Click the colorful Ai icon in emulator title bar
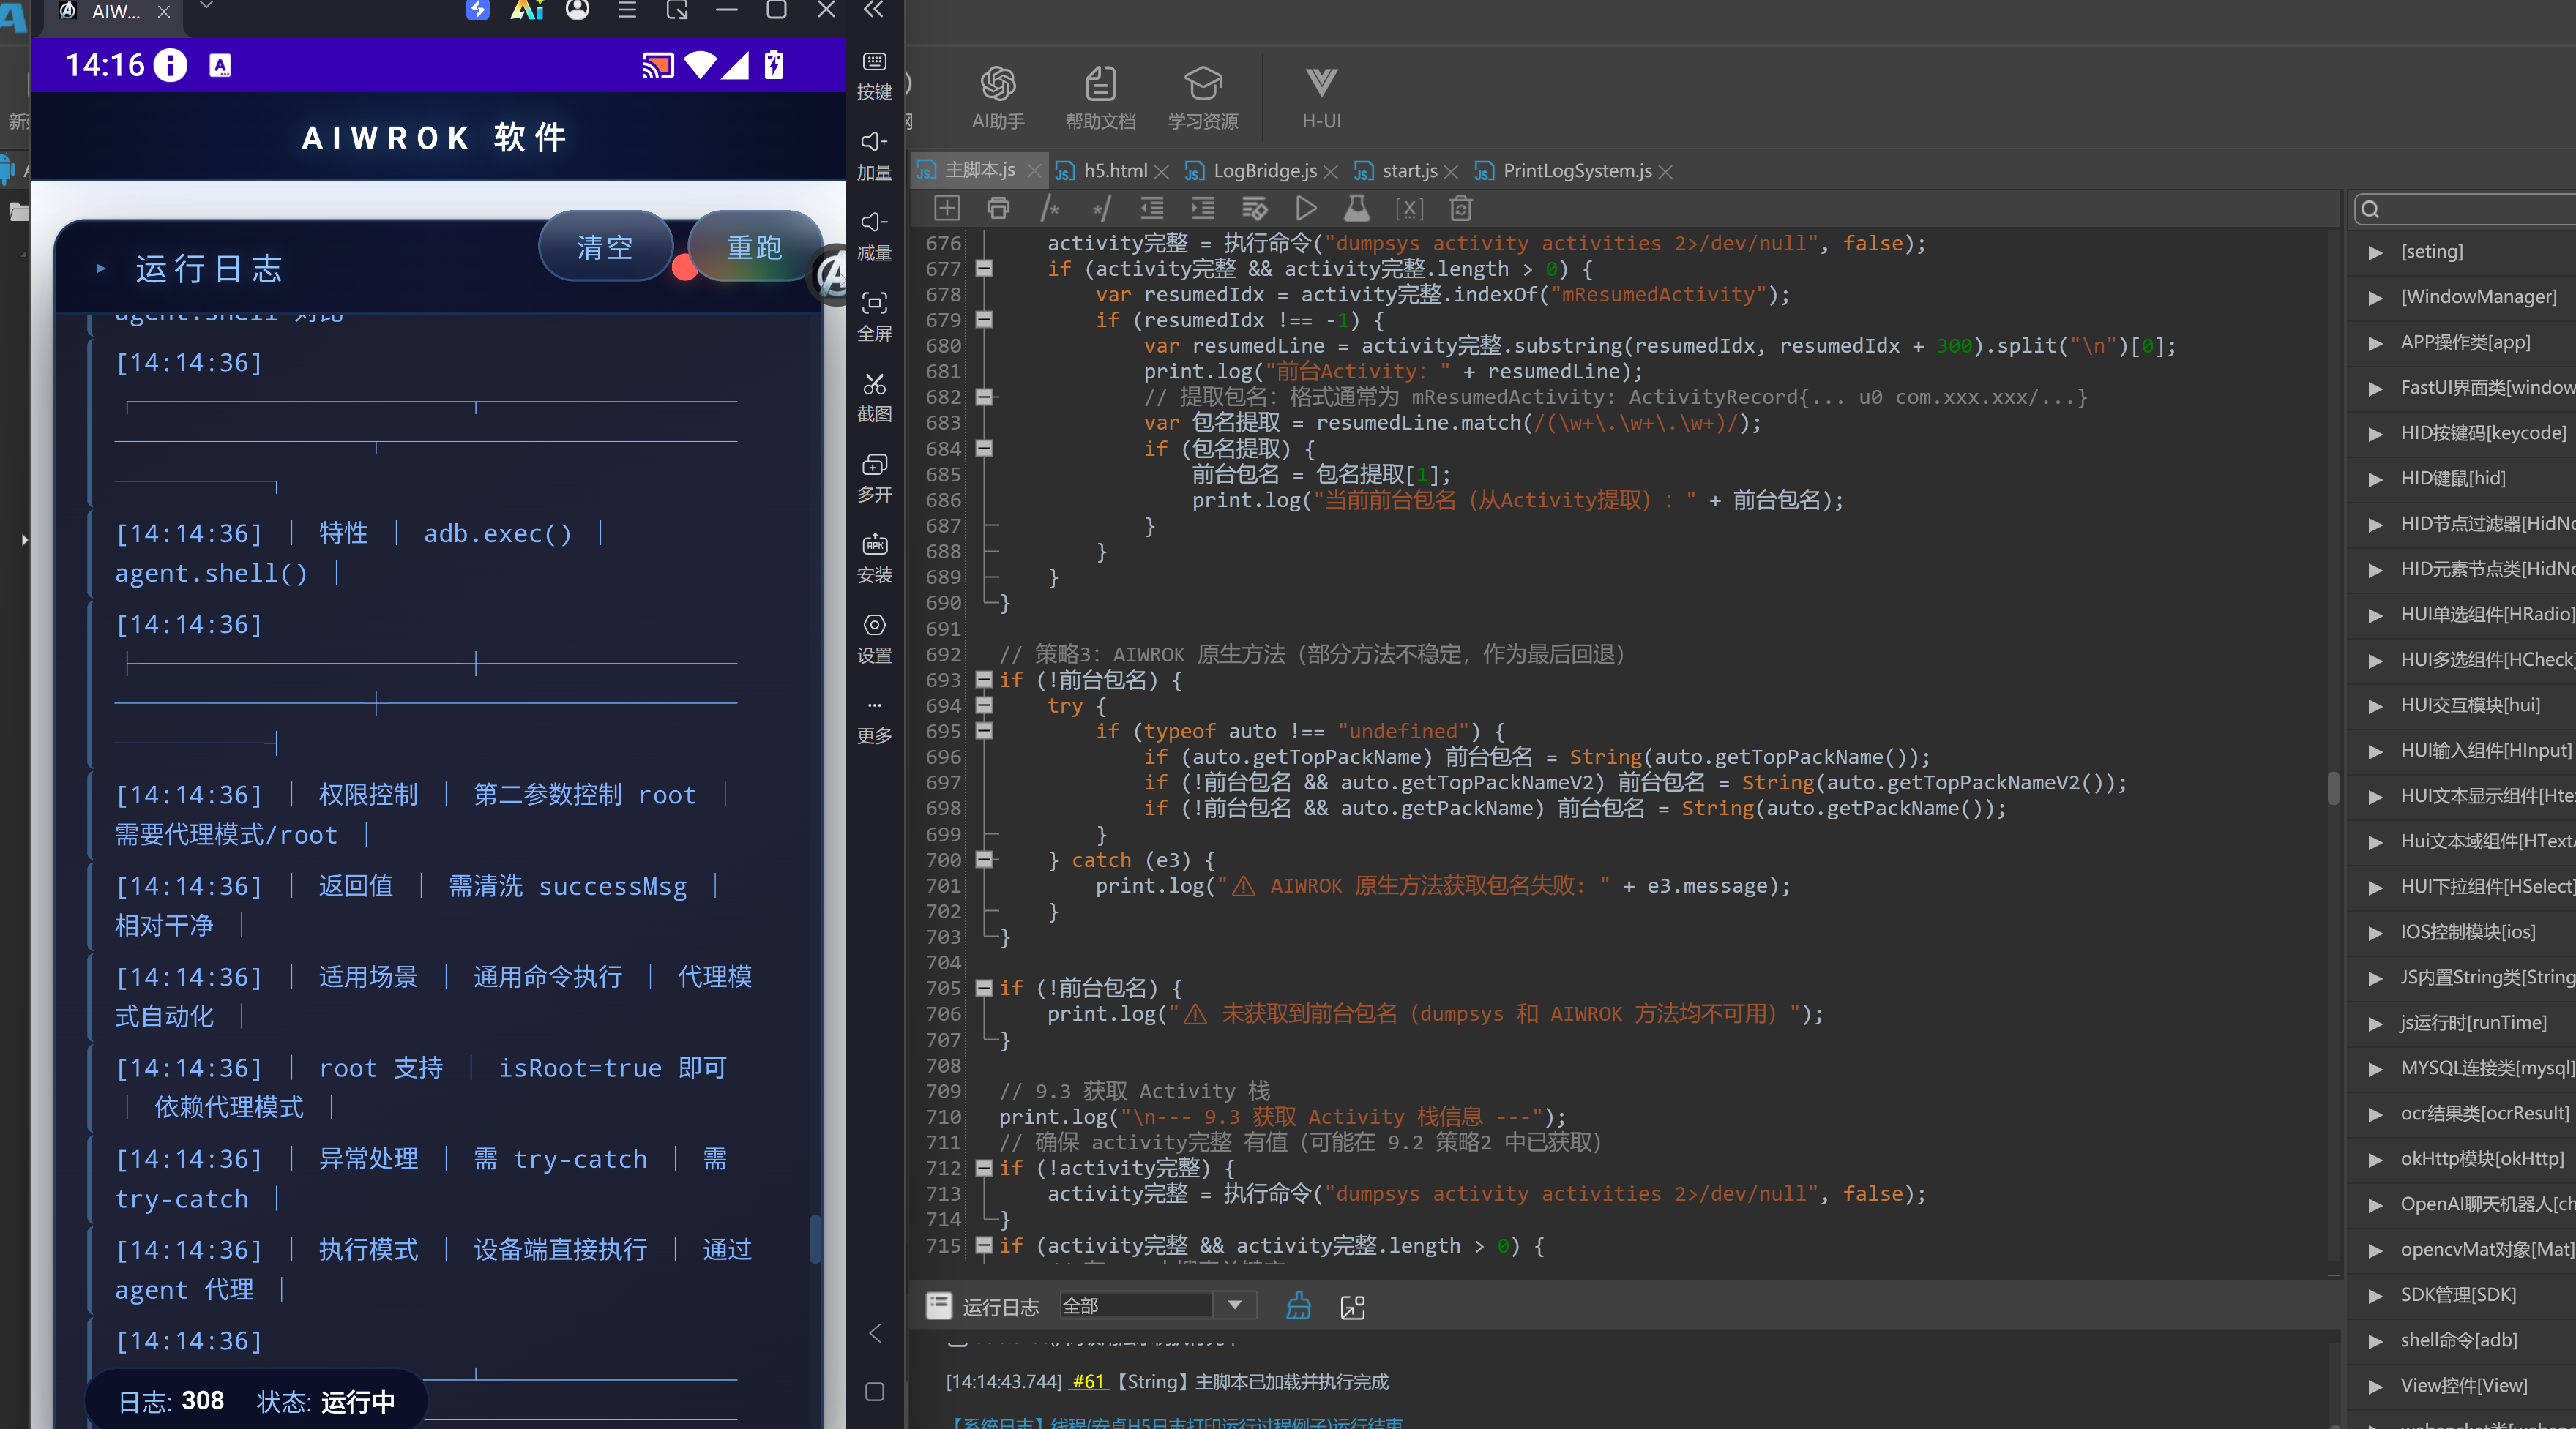The image size is (2576, 1429). pyautogui.click(x=527, y=10)
